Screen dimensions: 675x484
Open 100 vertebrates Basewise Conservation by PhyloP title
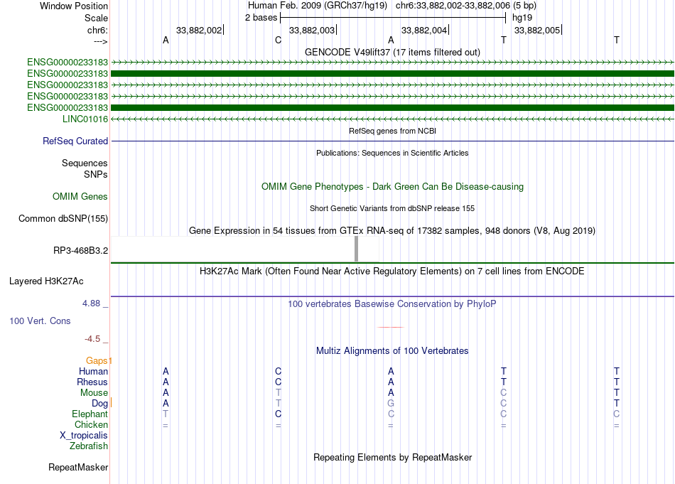coord(392,303)
